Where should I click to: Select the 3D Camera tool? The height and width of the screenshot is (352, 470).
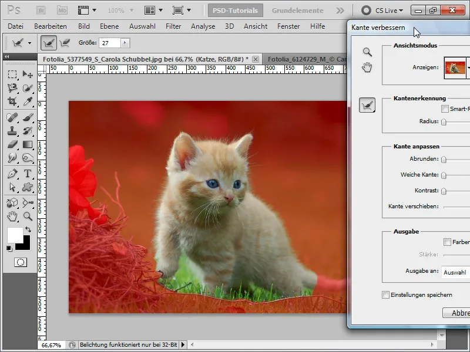[28, 202]
